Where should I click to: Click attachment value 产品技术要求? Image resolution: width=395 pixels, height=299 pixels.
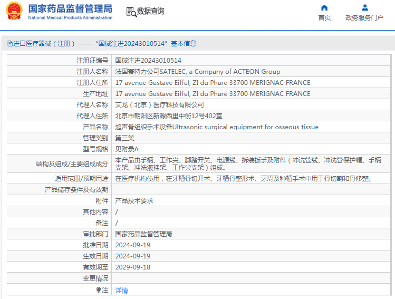tap(134, 201)
